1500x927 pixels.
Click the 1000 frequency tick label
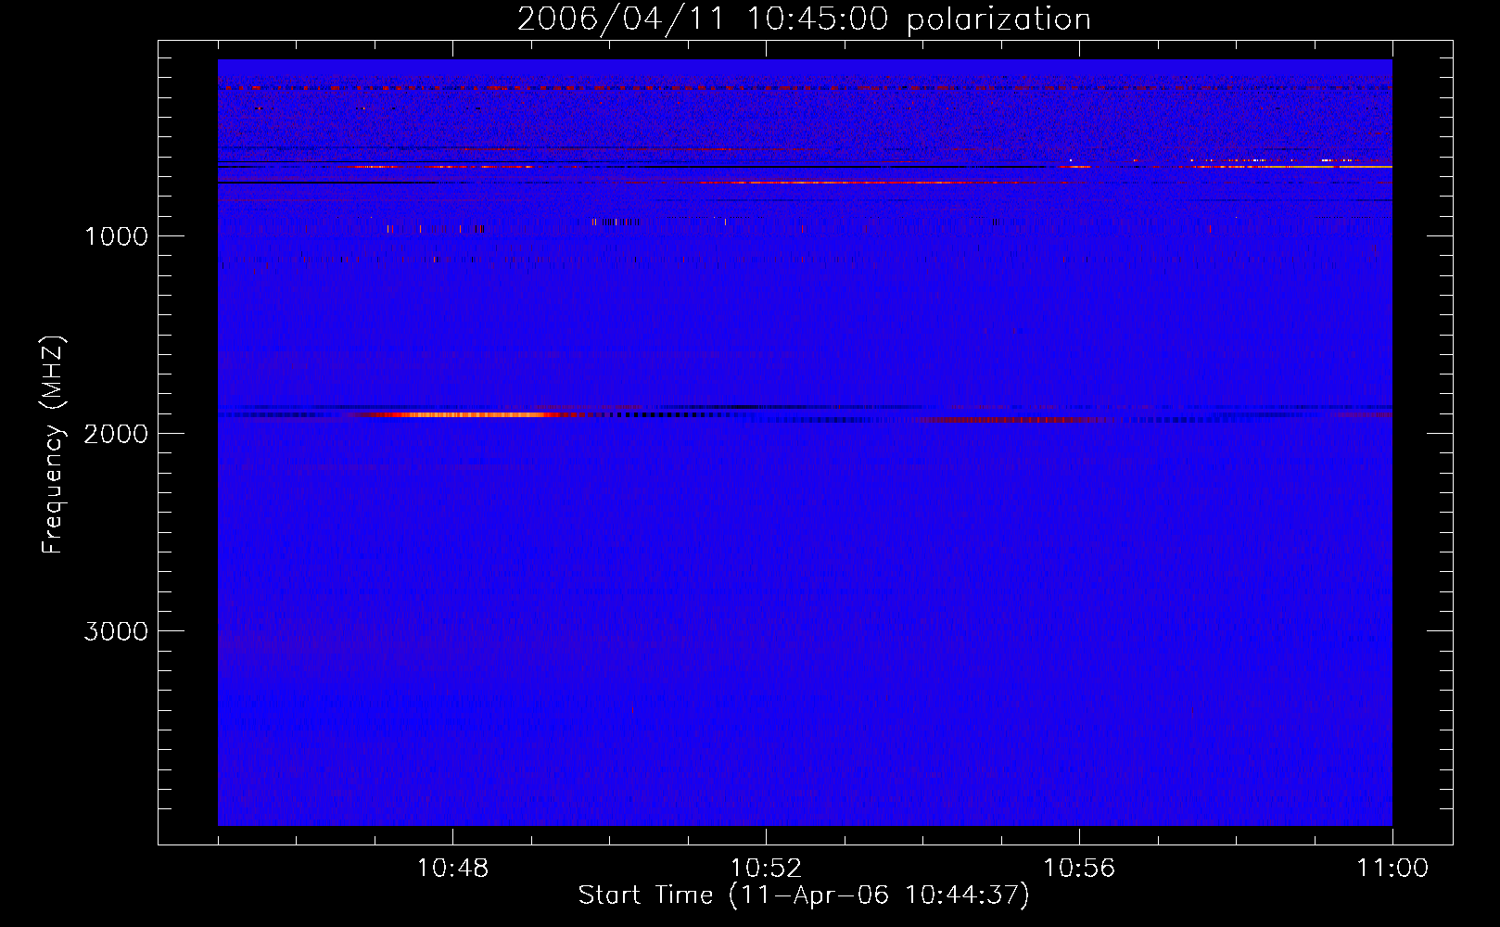coord(116,236)
